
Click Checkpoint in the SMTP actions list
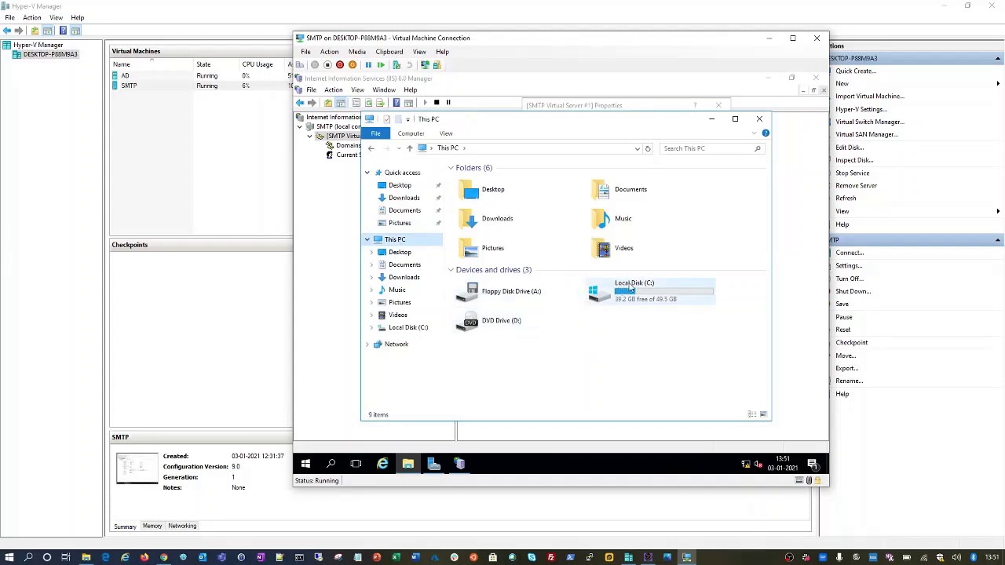(852, 343)
